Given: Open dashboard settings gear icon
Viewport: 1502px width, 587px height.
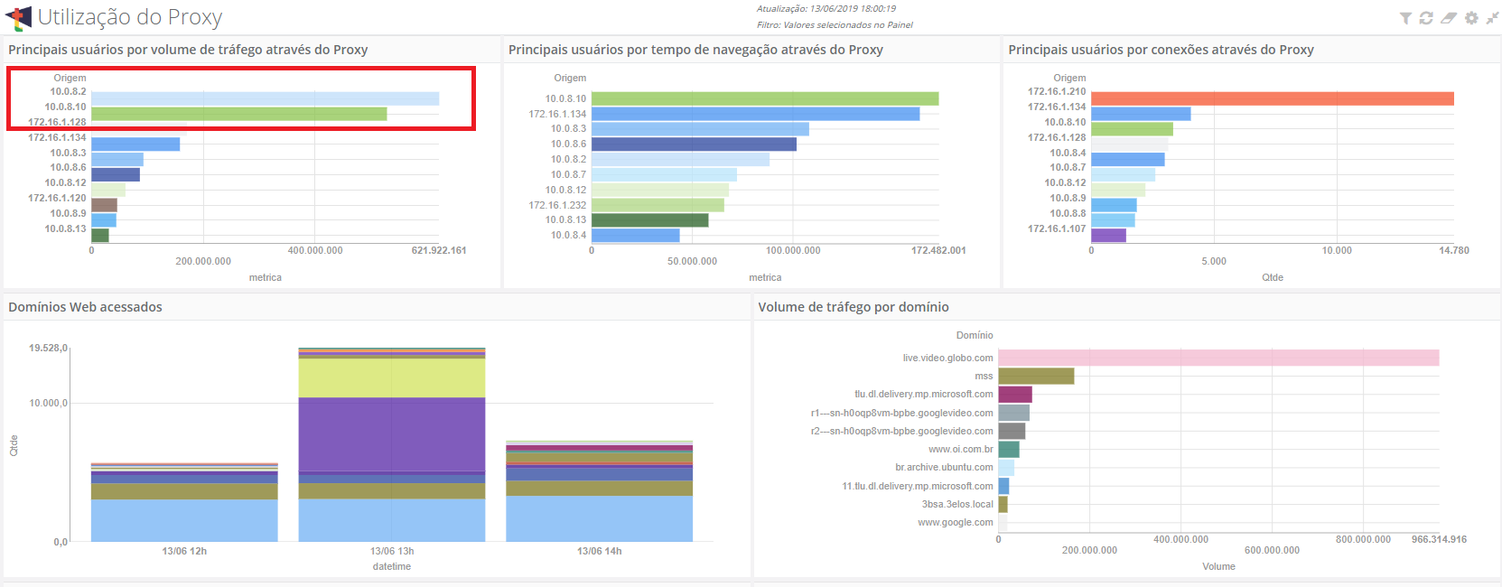Looking at the screenshot, I should point(1471,18).
